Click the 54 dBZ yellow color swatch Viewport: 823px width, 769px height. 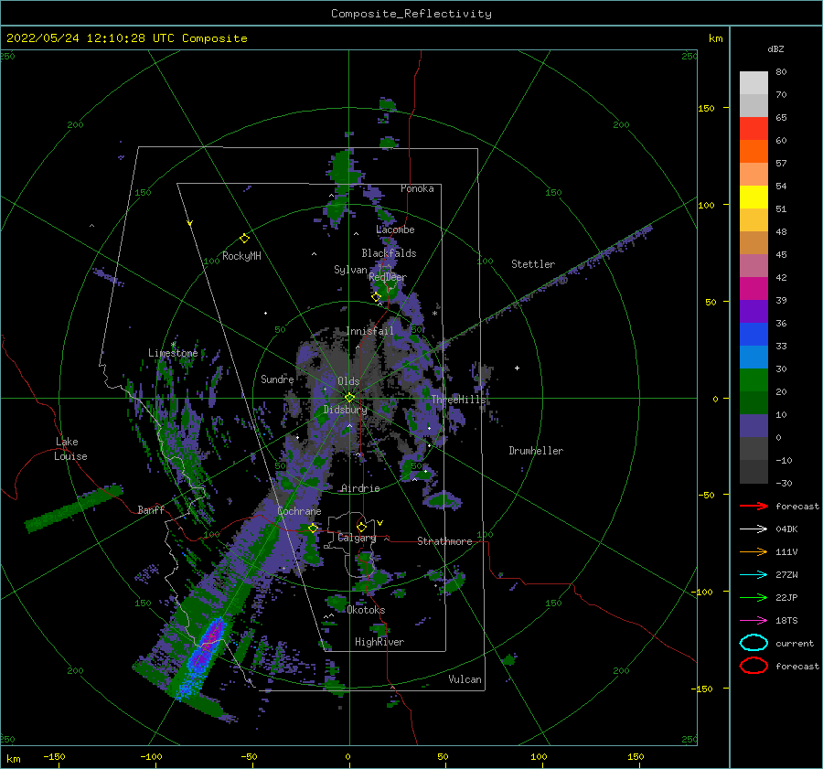(x=754, y=197)
